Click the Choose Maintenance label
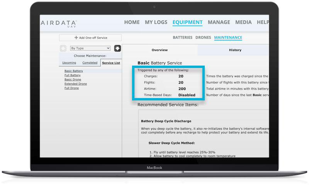 [90, 56]
